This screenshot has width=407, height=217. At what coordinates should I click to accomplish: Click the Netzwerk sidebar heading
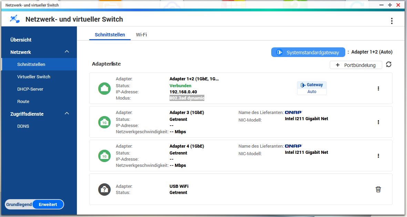[21, 52]
